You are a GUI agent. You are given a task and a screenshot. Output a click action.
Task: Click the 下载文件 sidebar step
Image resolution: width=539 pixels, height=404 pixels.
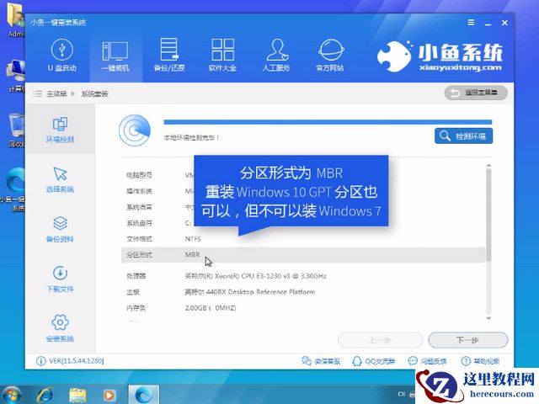pyautogui.click(x=60, y=279)
